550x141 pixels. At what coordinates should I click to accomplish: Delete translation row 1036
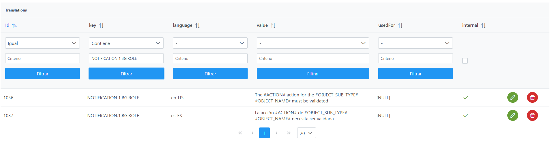532,98
